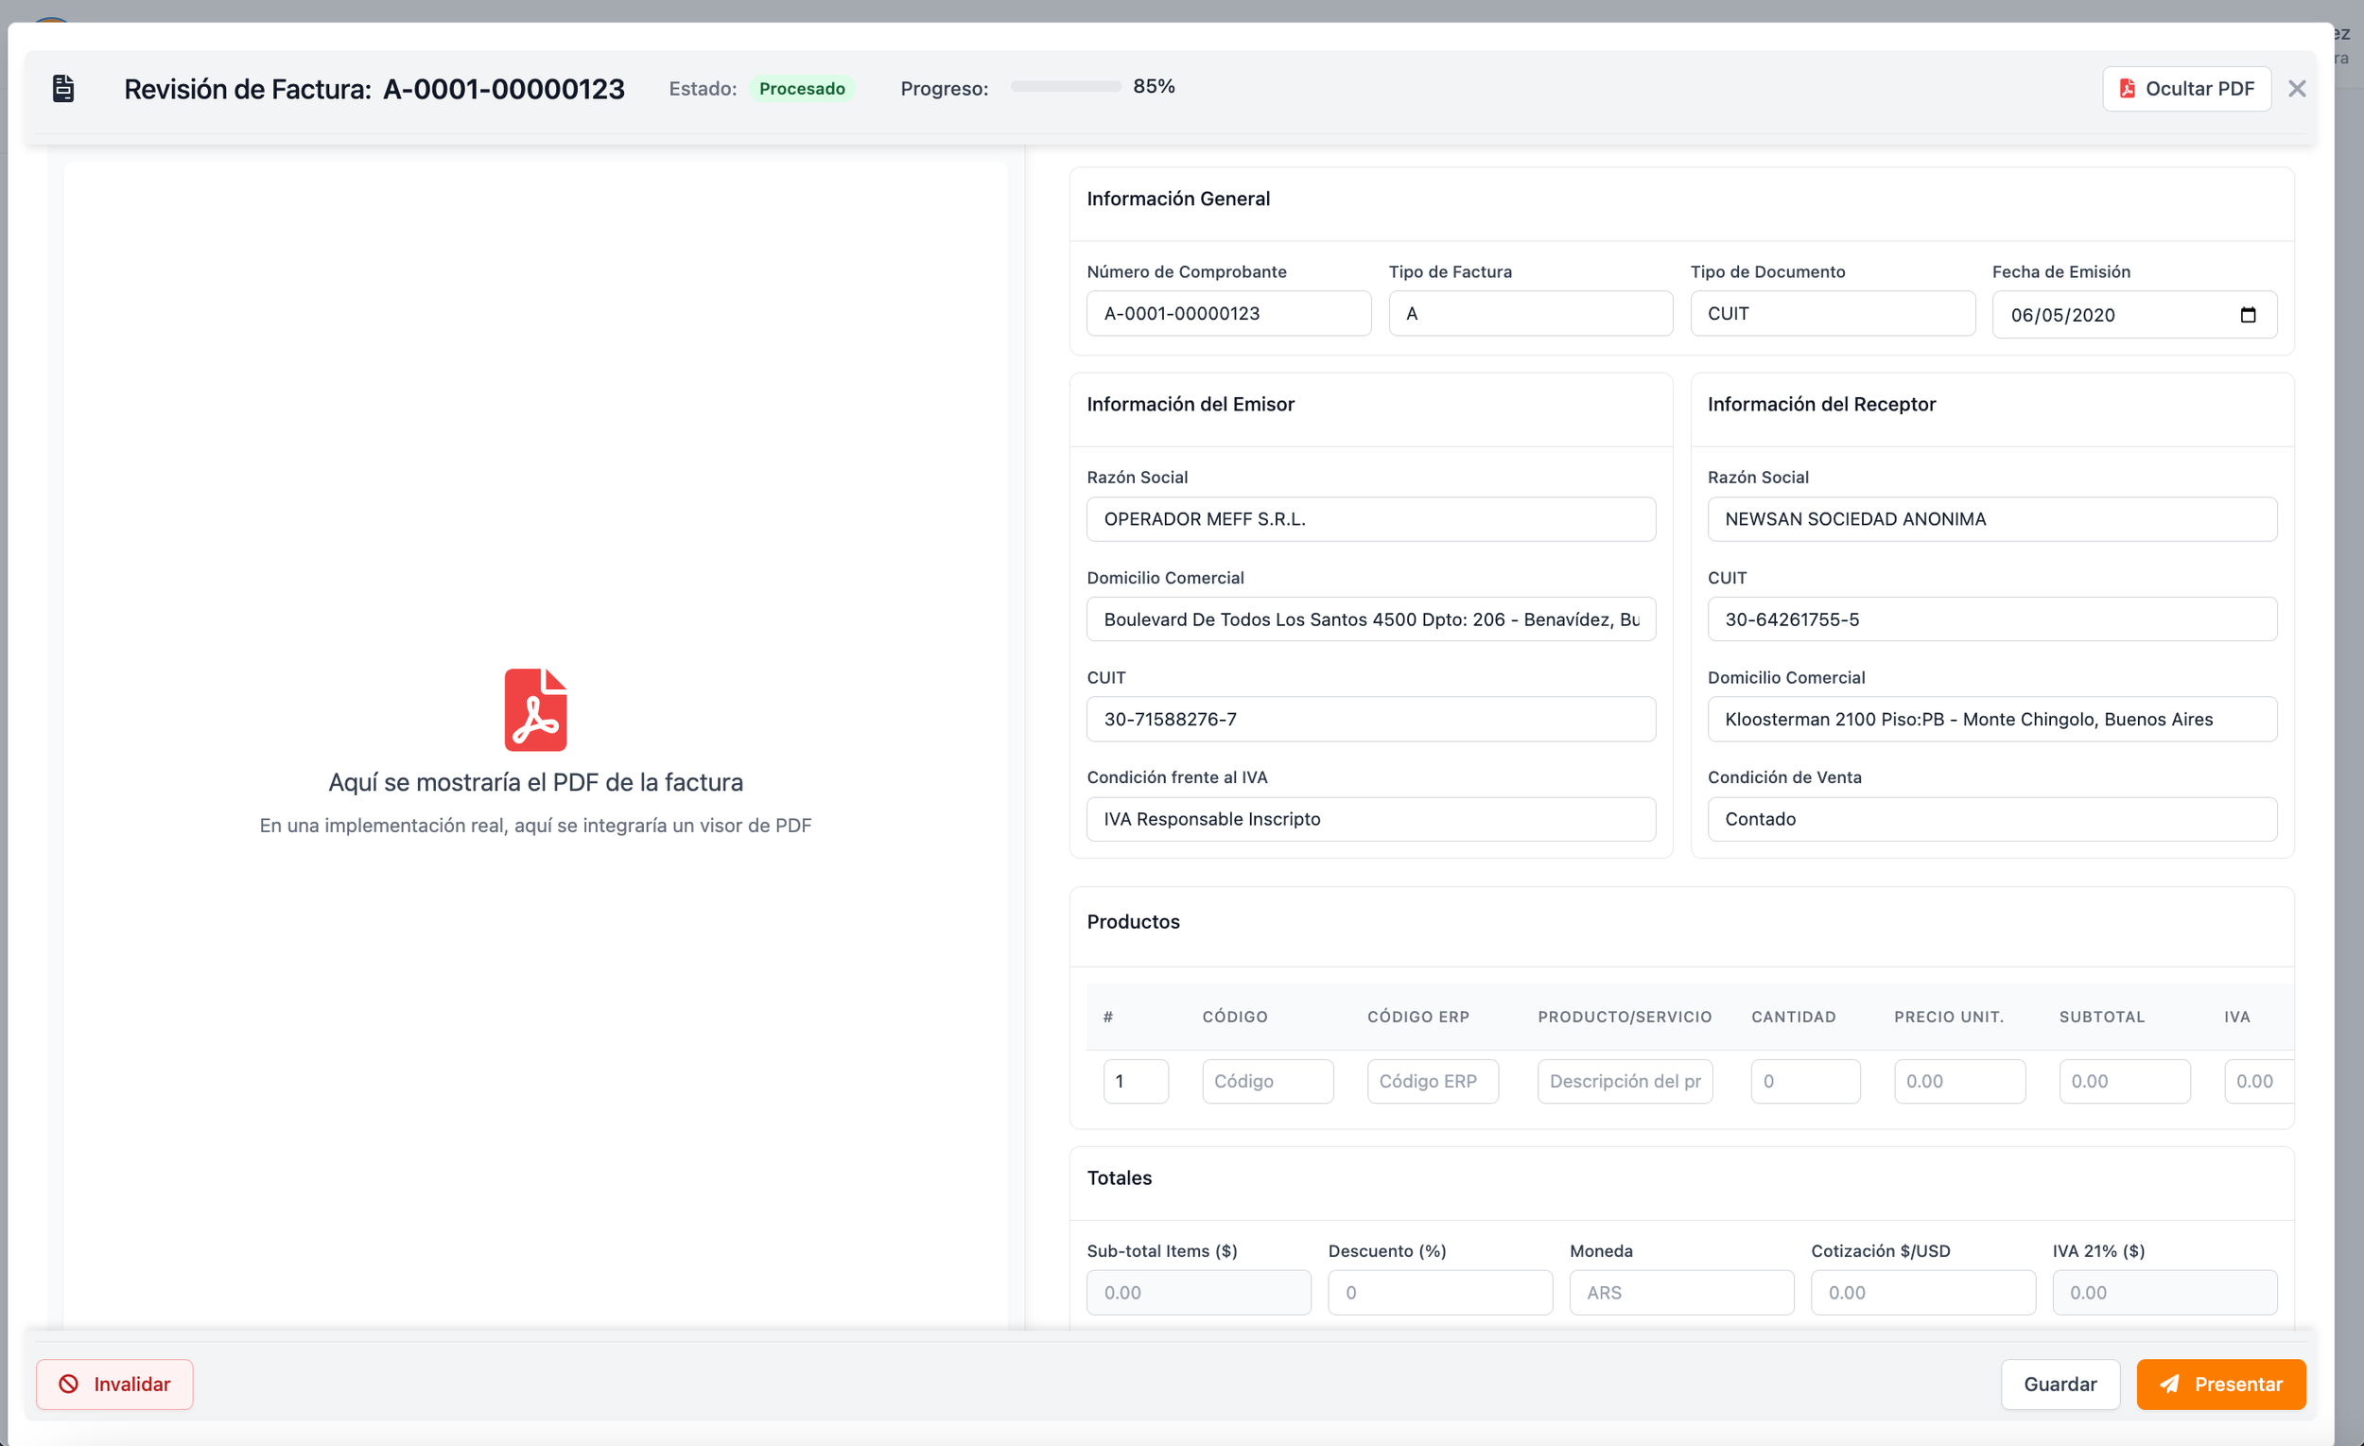Edit the emisor Razón Social field
The width and height of the screenshot is (2364, 1446).
(1370, 519)
